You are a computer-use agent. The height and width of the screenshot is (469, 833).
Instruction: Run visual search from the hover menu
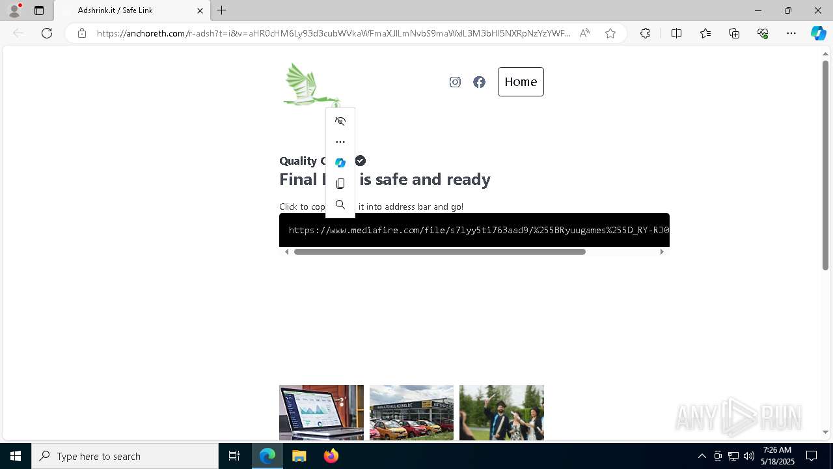(340, 205)
